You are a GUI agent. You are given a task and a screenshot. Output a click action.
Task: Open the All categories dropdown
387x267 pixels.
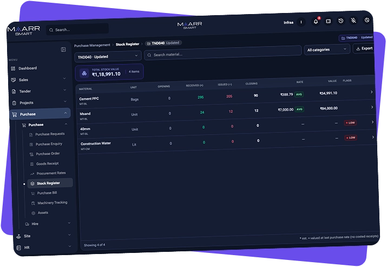327,50
